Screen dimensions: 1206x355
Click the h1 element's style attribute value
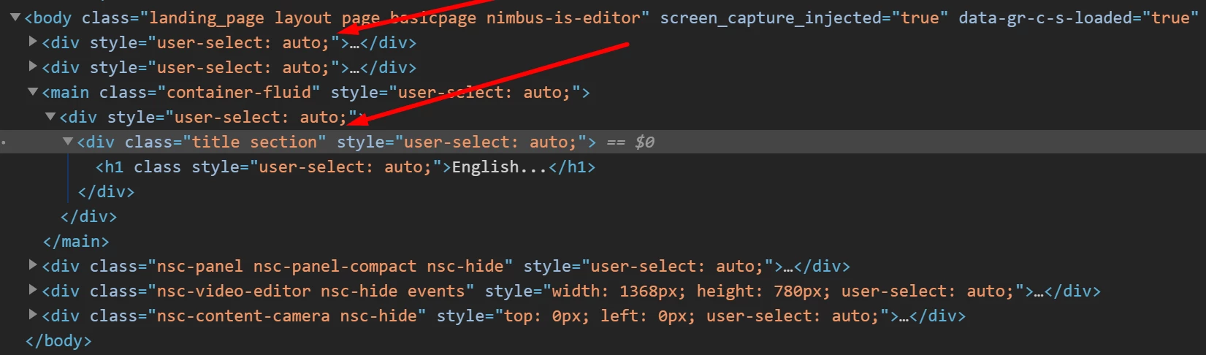pyautogui.click(x=346, y=167)
